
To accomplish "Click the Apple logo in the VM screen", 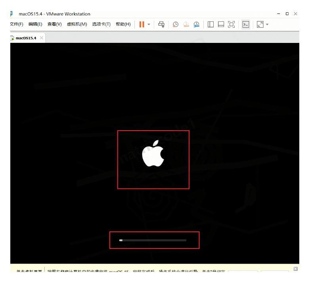I will click(x=153, y=154).
